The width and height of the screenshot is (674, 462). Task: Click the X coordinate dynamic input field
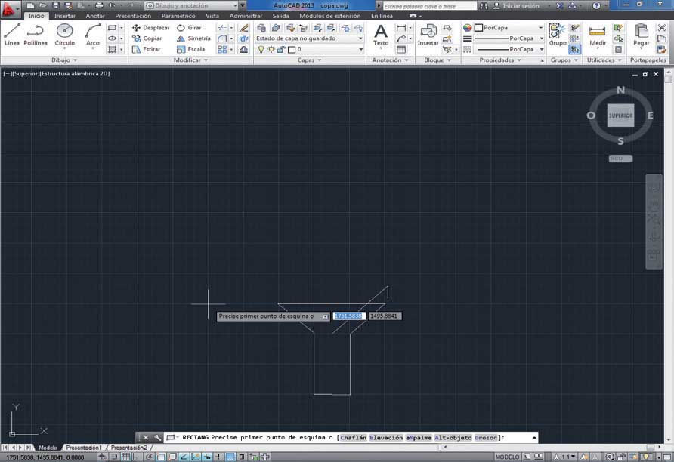click(x=349, y=316)
